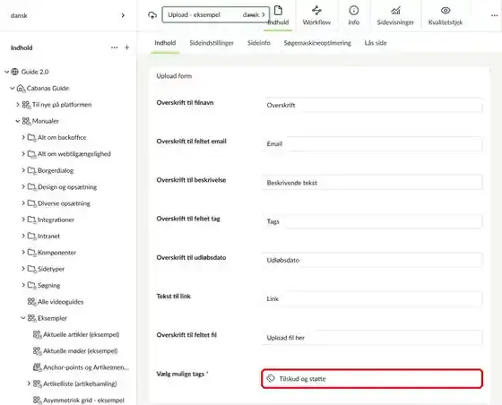Expand Til nye på platformen node
This screenshot has height=405, width=502.
click(18, 104)
